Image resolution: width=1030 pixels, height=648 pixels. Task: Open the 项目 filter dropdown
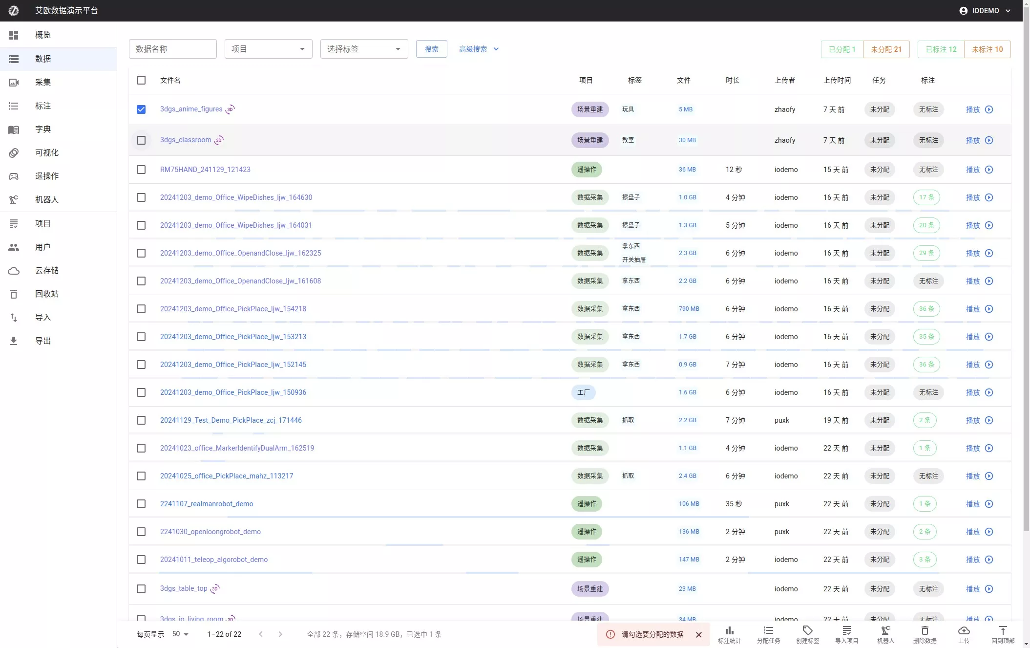pos(268,49)
